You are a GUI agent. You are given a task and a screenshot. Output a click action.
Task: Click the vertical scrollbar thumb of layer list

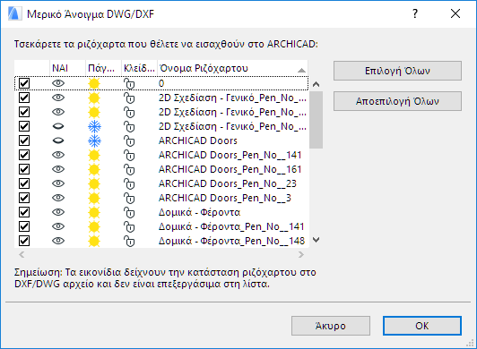[x=317, y=120]
